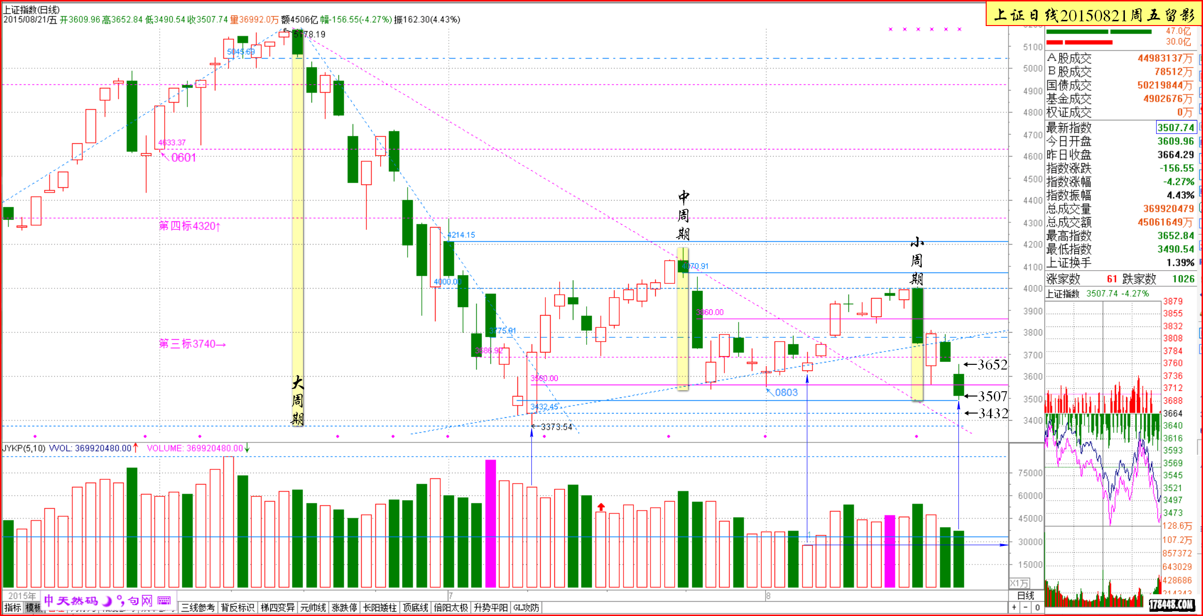1203x616 pixels.
Task: Click the 第四标4320 annotation label
Action: (x=189, y=226)
